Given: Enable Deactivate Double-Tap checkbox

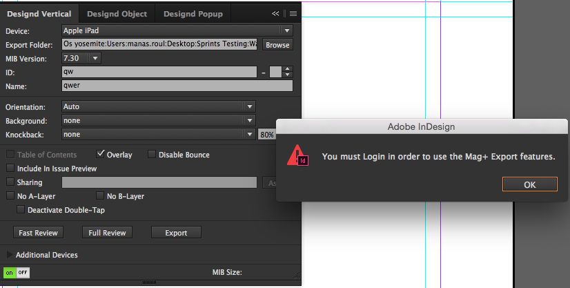Looking at the screenshot, I should coord(21,209).
